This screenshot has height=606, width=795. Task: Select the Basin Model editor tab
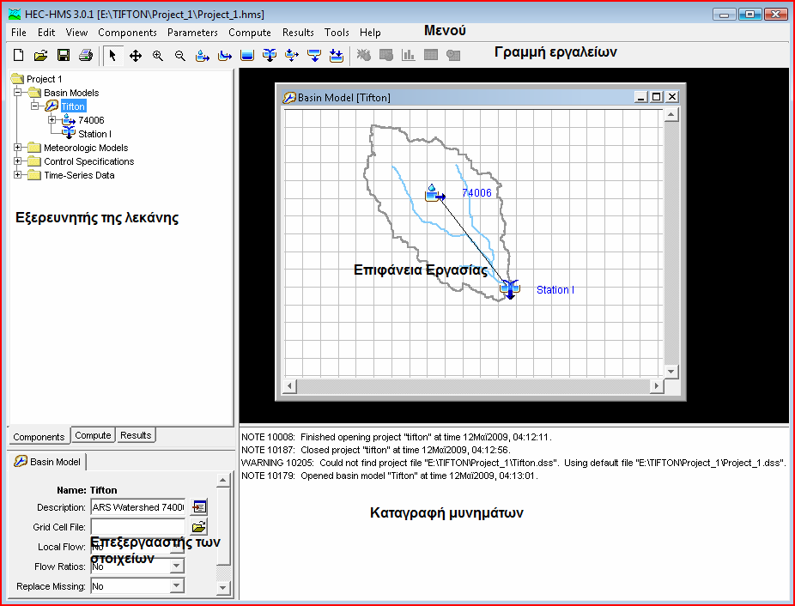pyautogui.click(x=48, y=462)
